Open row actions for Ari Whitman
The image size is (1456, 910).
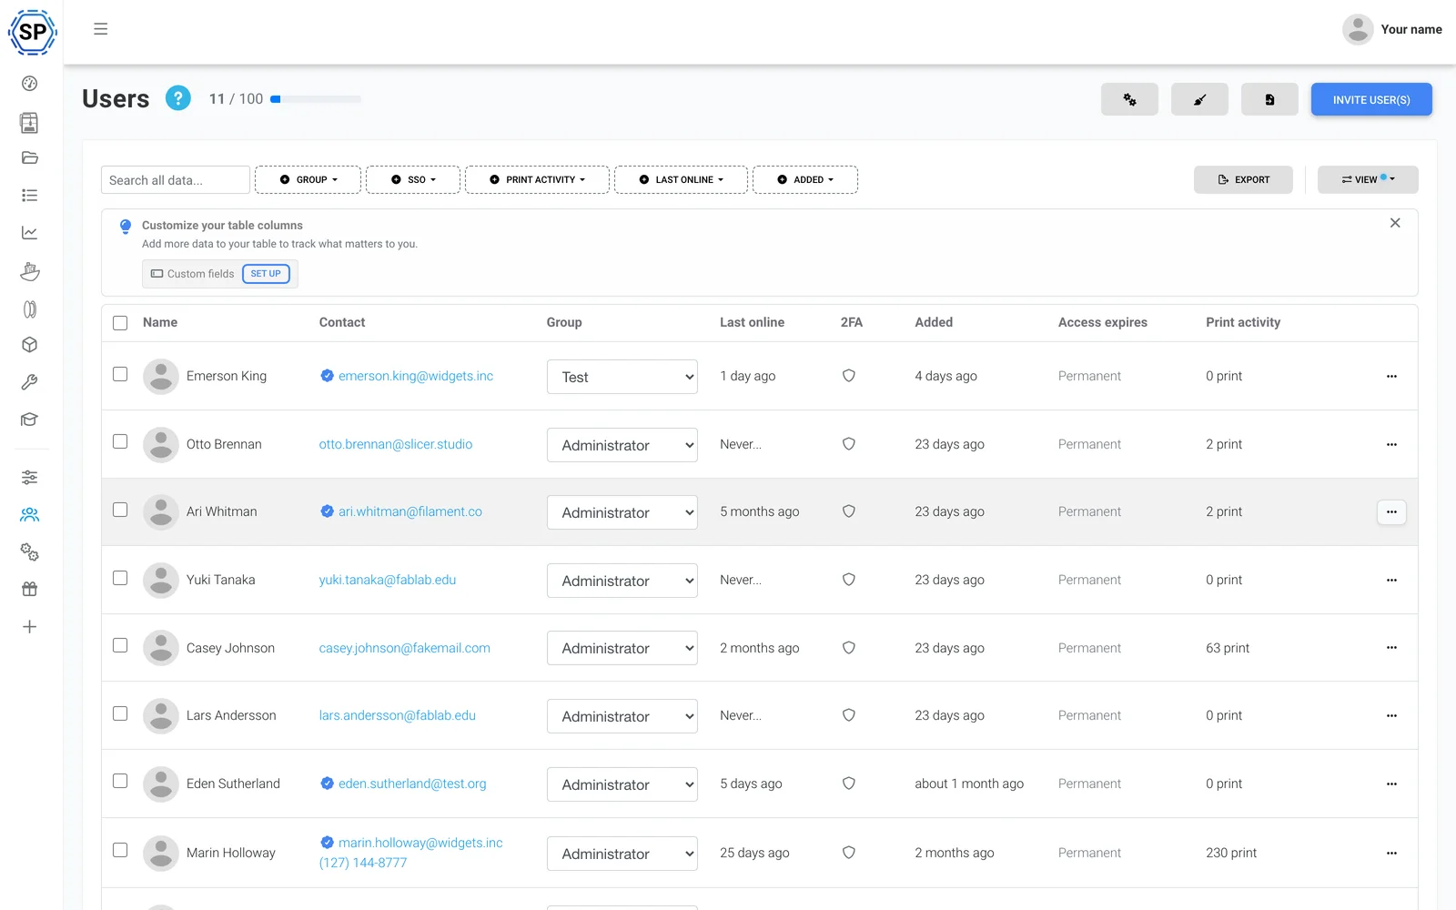click(1391, 512)
